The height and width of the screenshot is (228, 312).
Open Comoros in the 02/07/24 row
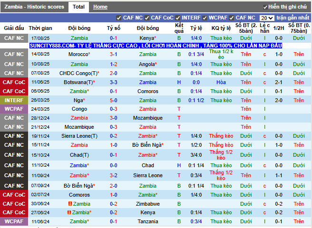(x=79, y=195)
